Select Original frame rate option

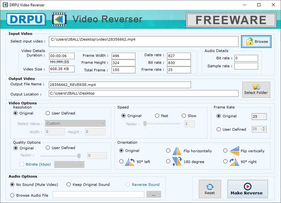coord(219,116)
